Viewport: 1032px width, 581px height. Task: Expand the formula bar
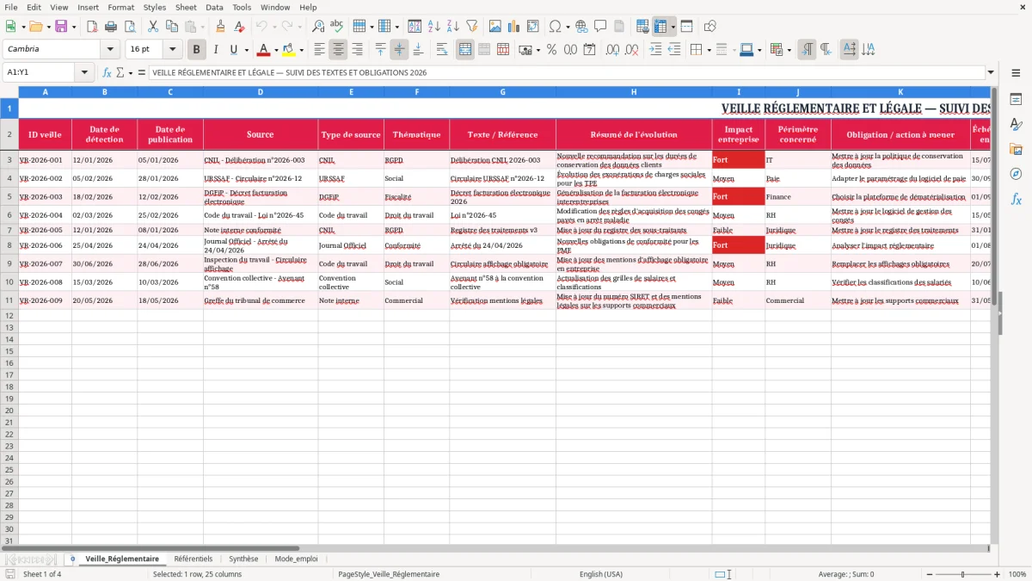(x=991, y=73)
